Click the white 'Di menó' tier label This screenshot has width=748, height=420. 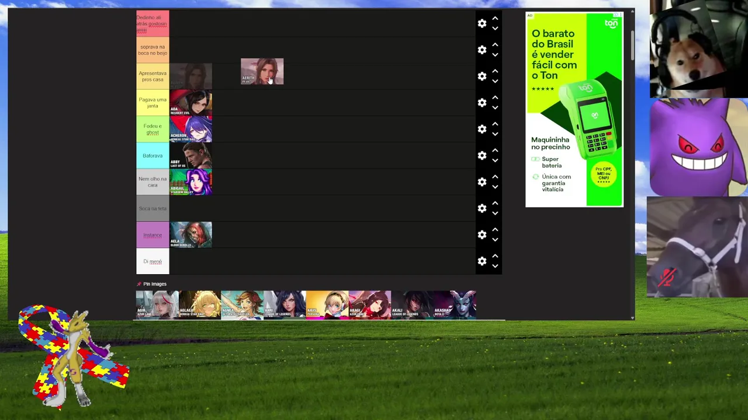[153, 261]
